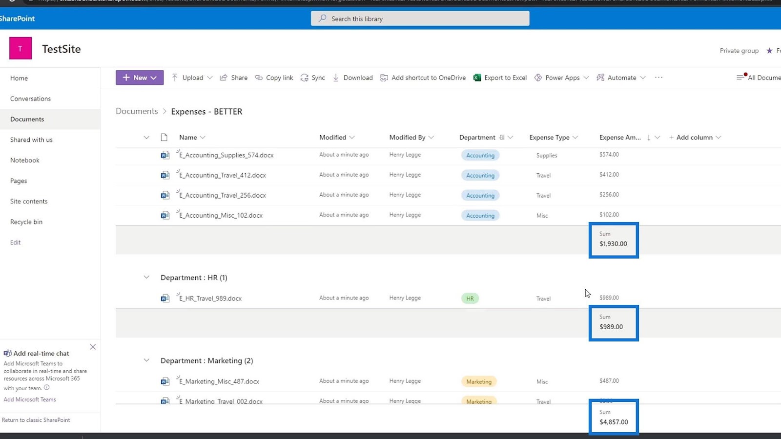Open E_Marketing_Misc_487.docx file name
The width and height of the screenshot is (781, 439).
(x=219, y=381)
